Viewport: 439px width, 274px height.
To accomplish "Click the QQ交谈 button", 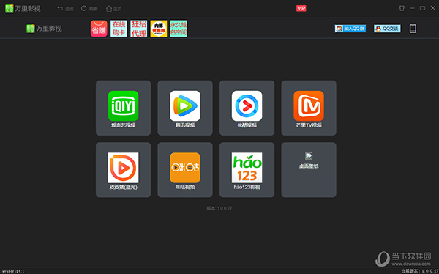I will (387, 29).
